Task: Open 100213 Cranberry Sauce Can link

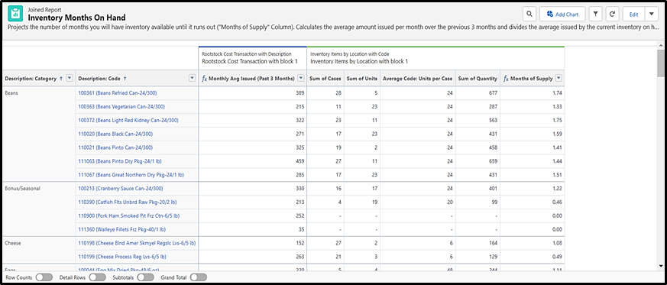Action: click(x=121, y=189)
